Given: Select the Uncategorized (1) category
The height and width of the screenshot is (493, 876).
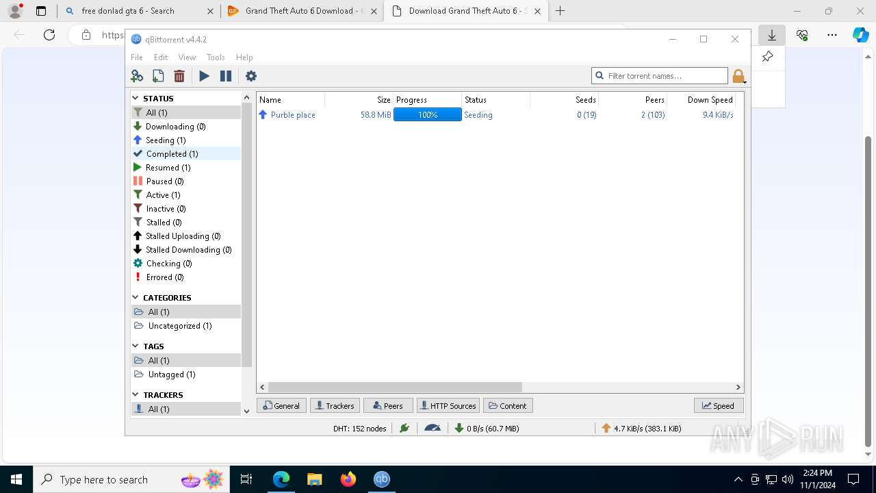Looking at the screenshot, I should (186, 325).
